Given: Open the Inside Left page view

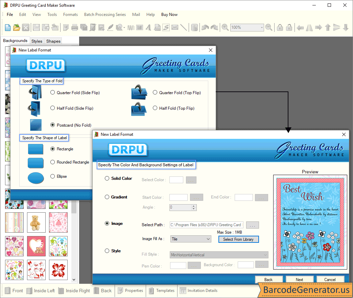Looking at the screenshot, I should (41, 291).
